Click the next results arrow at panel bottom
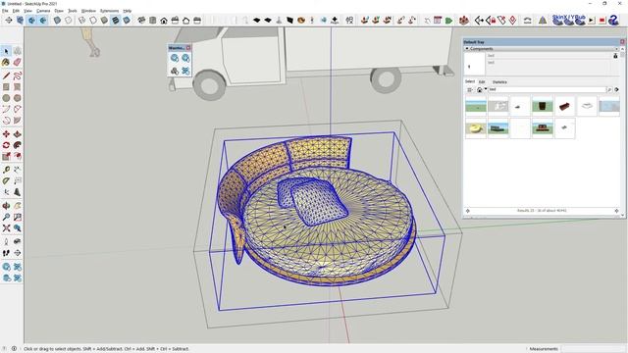The height and width of the screenshot is (353, 628). point(616,211)
